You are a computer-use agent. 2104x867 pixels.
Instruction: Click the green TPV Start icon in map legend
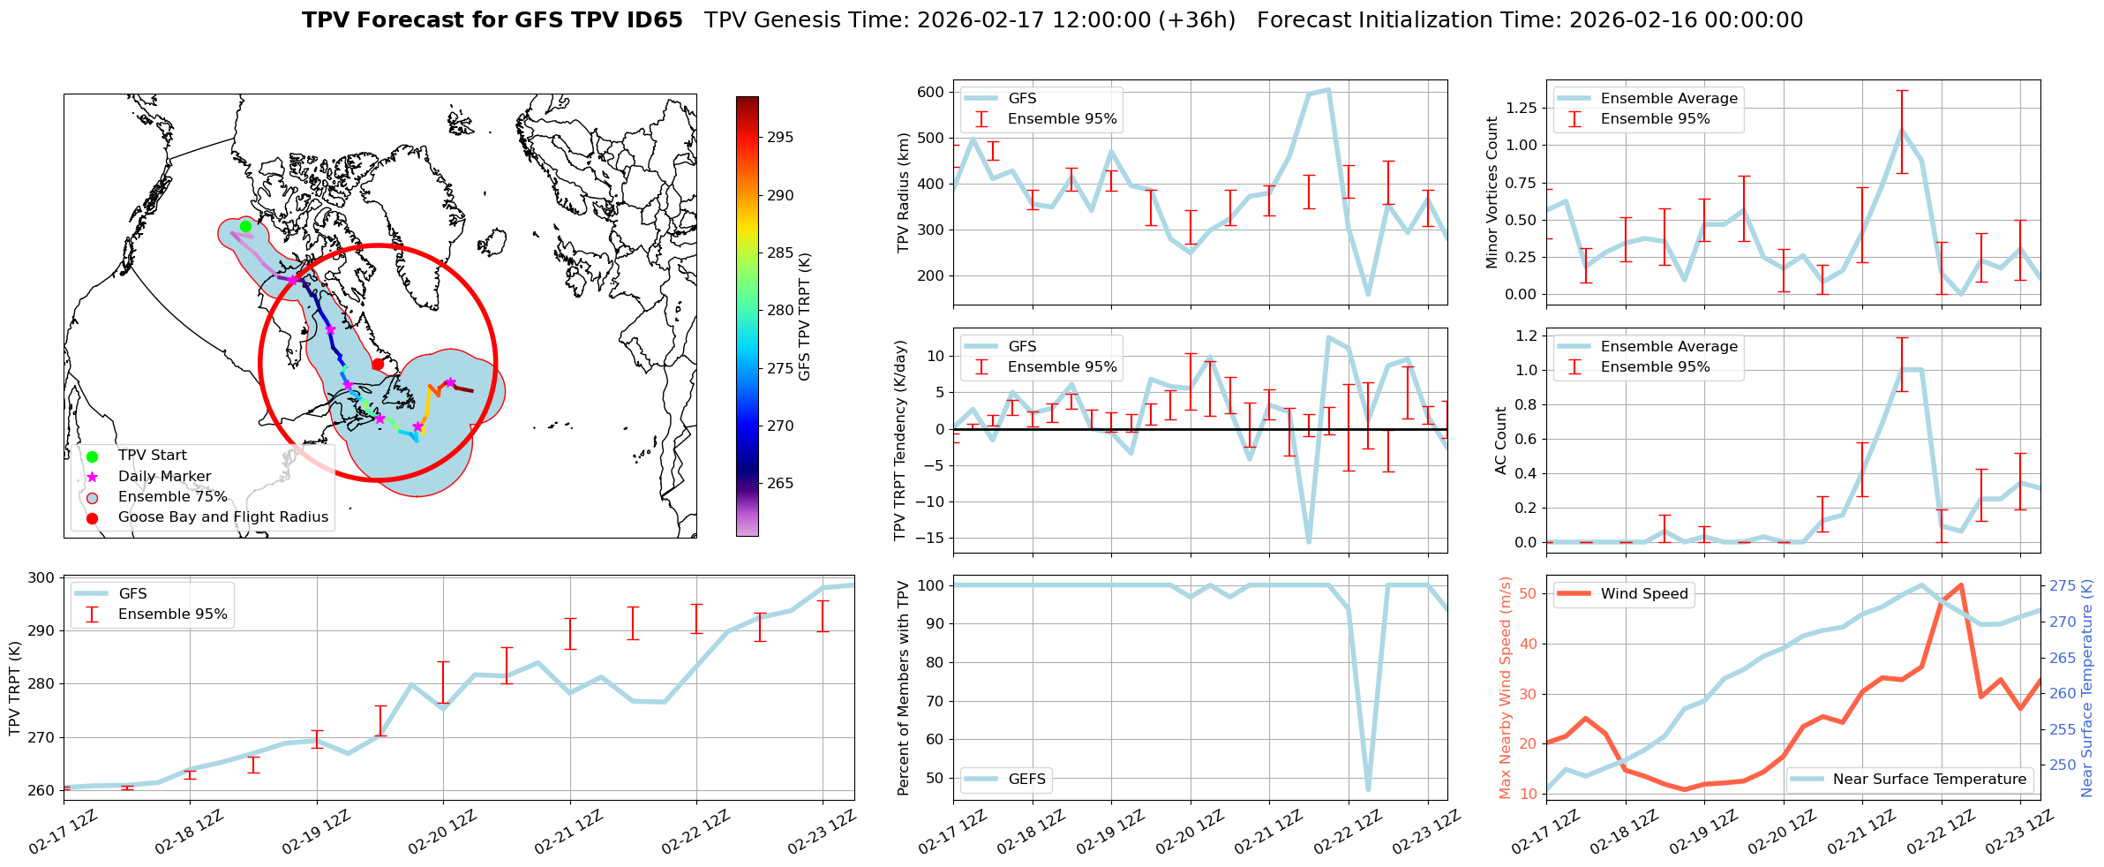93,456
